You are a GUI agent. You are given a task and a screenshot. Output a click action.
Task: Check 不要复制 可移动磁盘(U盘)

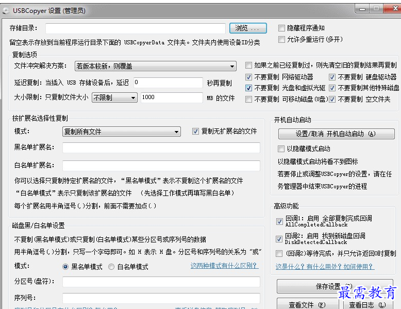(x=248, y=100)
